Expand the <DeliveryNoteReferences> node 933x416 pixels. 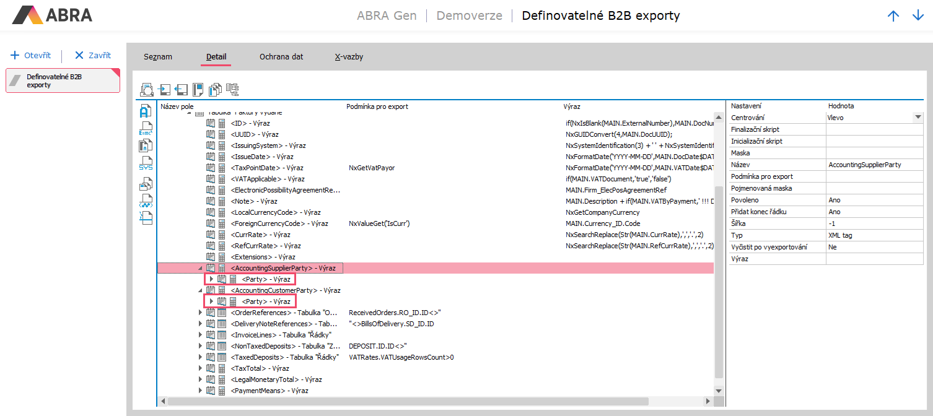[x=200, y=324]
